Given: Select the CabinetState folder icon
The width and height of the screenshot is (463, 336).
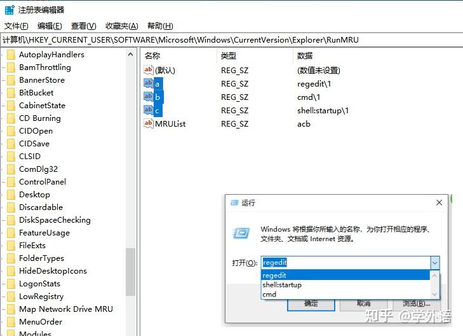Looking at the screenshot, I should click(x=11, y=106).
